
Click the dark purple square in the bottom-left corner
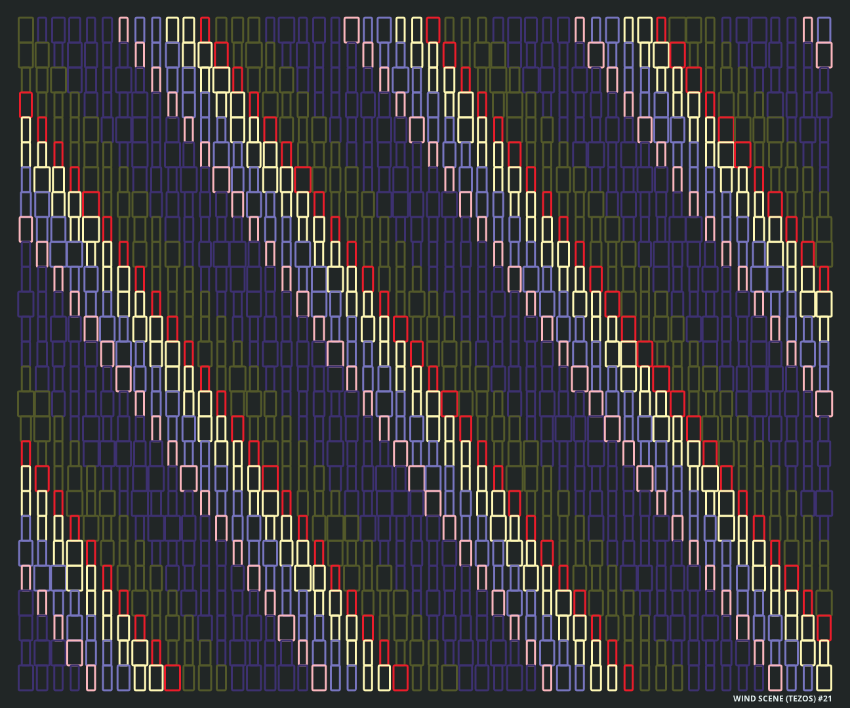click(26, 678)
